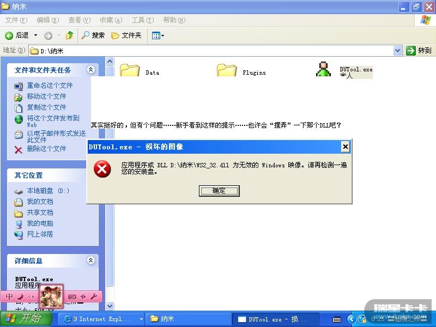Open 本地磁盘 (D:) location
Viewport: 436px width, 327px height.
pos(48,191)
